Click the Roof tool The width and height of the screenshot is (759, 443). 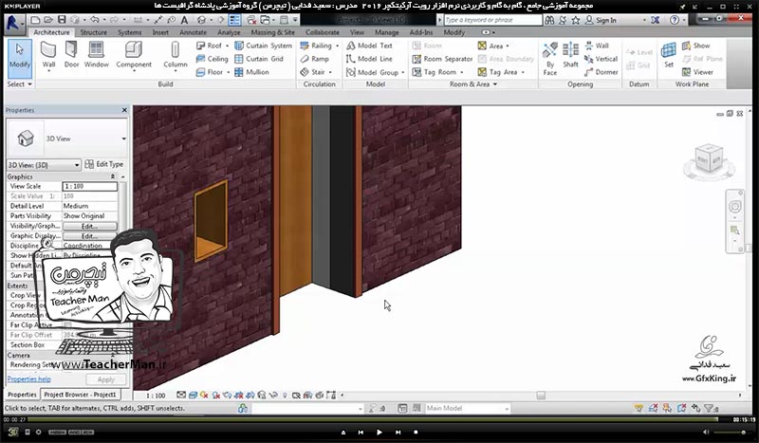coord(209,46)
